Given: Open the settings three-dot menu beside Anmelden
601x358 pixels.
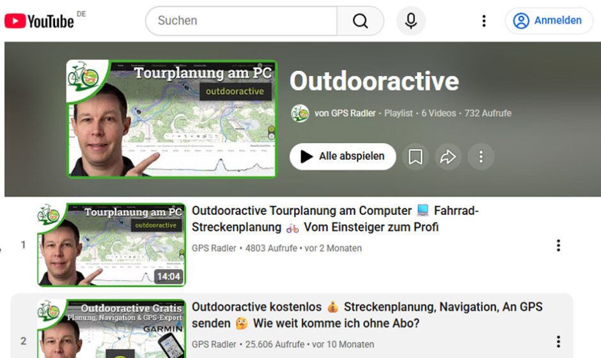Looking at the screenshot, I should [484, 20].
